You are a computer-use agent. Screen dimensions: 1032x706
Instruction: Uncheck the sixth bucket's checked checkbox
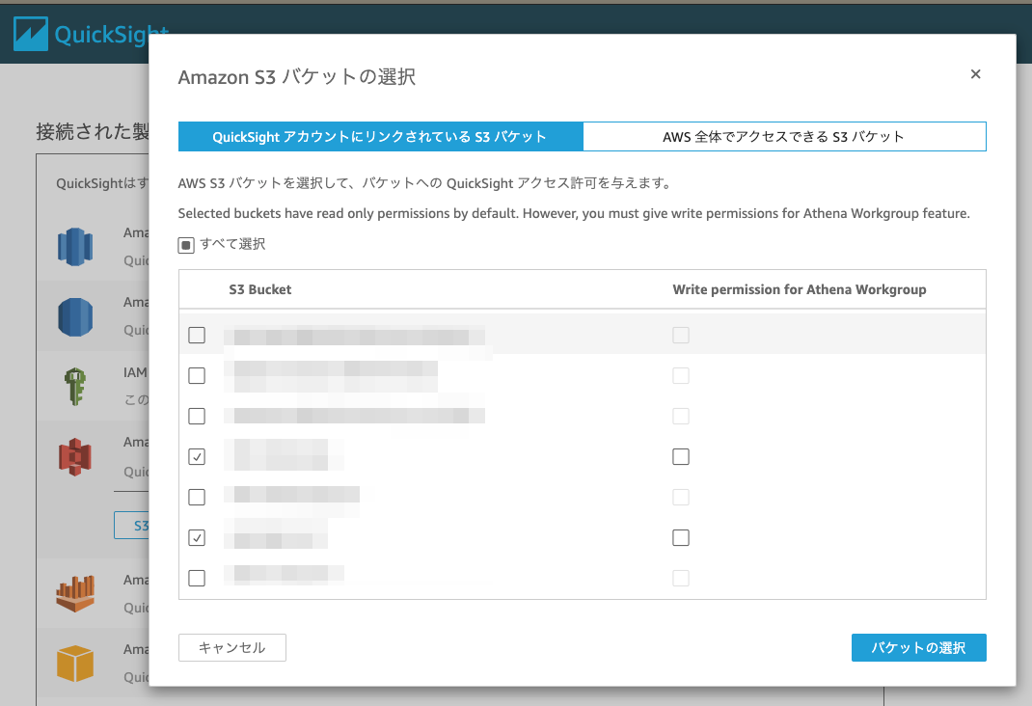click(x=197, y=537)
